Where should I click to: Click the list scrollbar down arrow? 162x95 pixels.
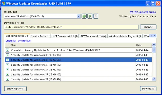click(x=154, y=79)
